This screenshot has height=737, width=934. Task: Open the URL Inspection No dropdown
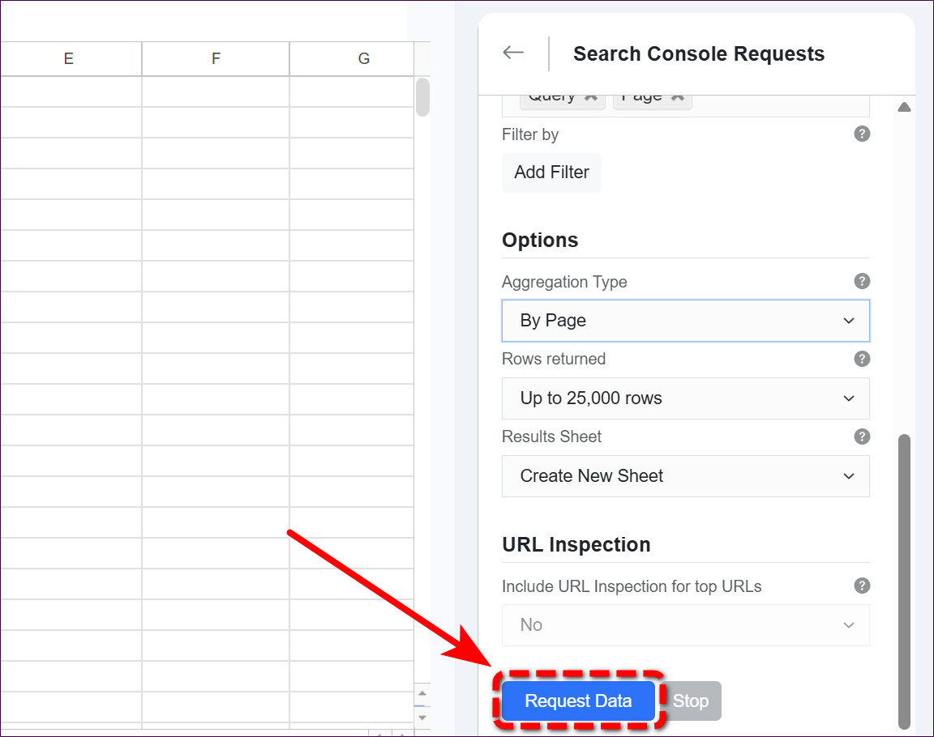point(686,625)
